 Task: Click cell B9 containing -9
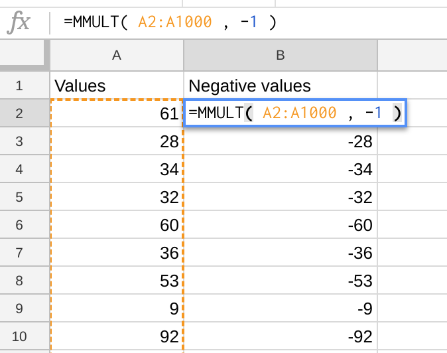pos(281,309)
